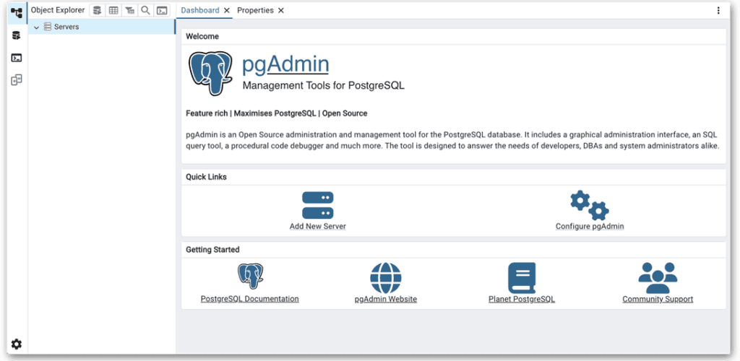The height and width of the screenshot is (361, 740).
Task: Click the Object Explorer panel title
Action: click(58, 10)
